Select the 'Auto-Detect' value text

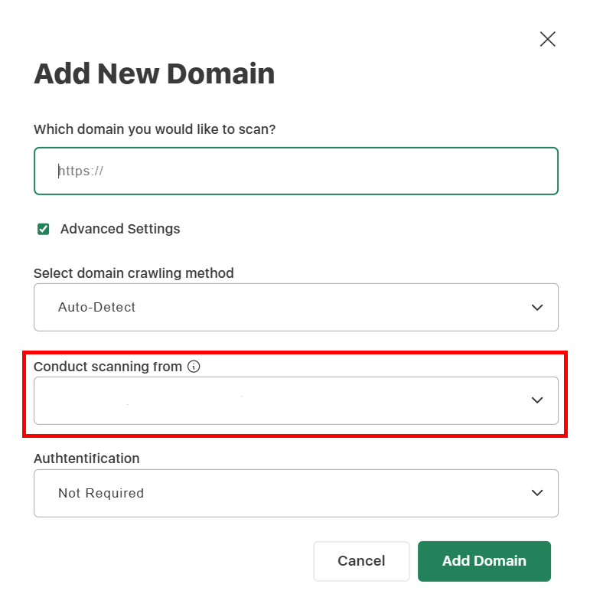coord(97,308)
